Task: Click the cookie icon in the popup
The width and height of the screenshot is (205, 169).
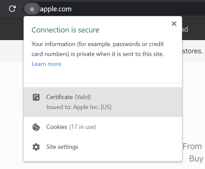Action: pos(36,127)
